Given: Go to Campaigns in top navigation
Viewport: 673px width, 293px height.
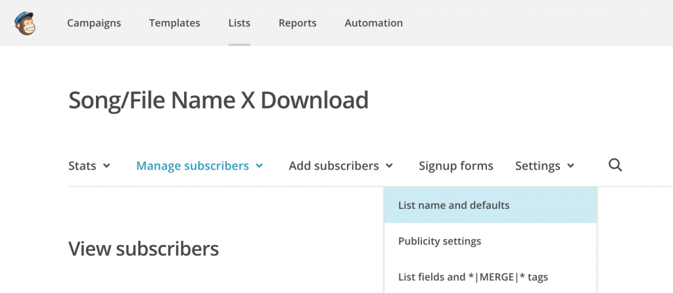Looking at the screenshot, I should click(94, 23).
